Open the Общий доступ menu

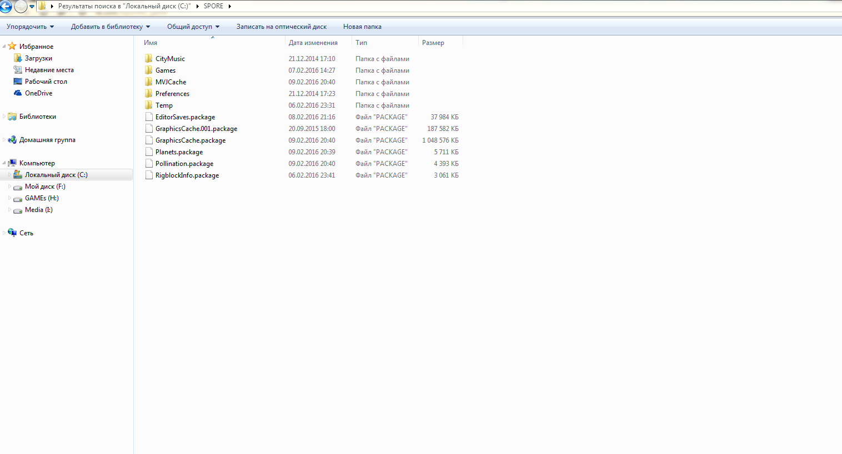pos(193,27)
